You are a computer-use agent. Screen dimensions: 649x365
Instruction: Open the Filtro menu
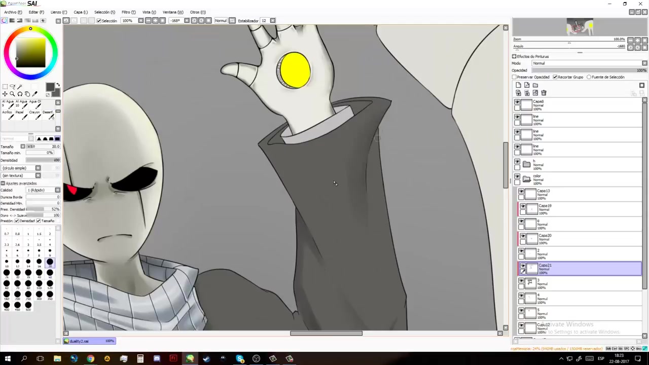tap(128, 12)
